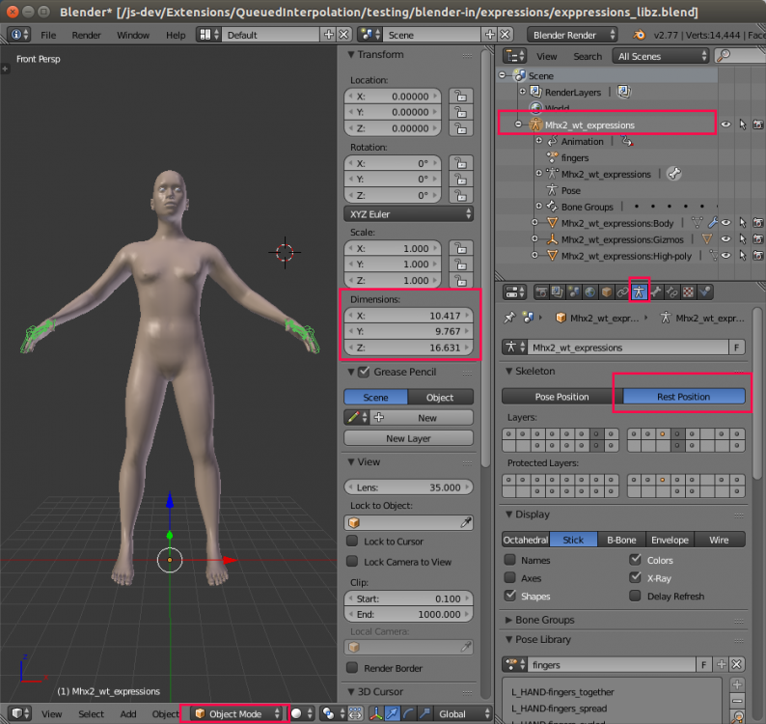
Task: Hide Mhx2_wt_expressions:Body with its eye icon
Action: pyautogui.click(x=725, y=223)
